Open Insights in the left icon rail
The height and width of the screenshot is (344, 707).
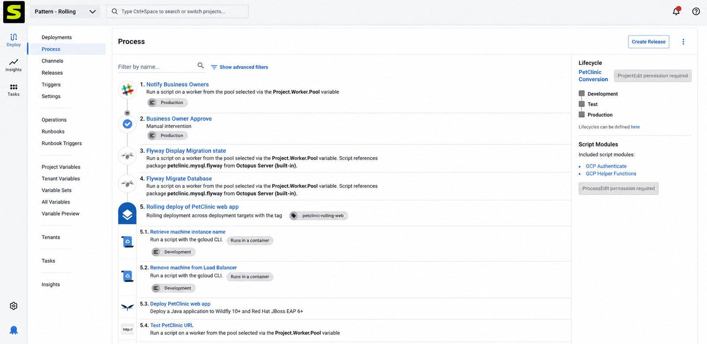tap(14, 65)
